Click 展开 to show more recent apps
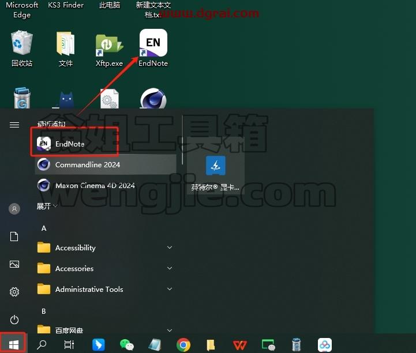This screenshot has width=416, height=353. [x=47, y=206]
